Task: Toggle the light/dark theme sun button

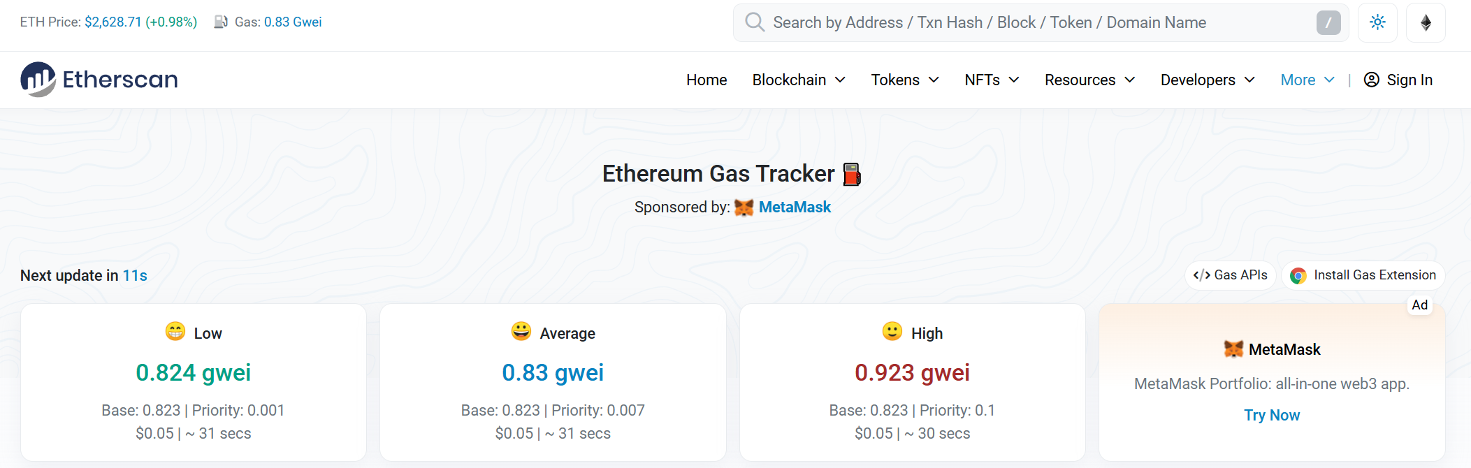Action: coord(1377,22)
